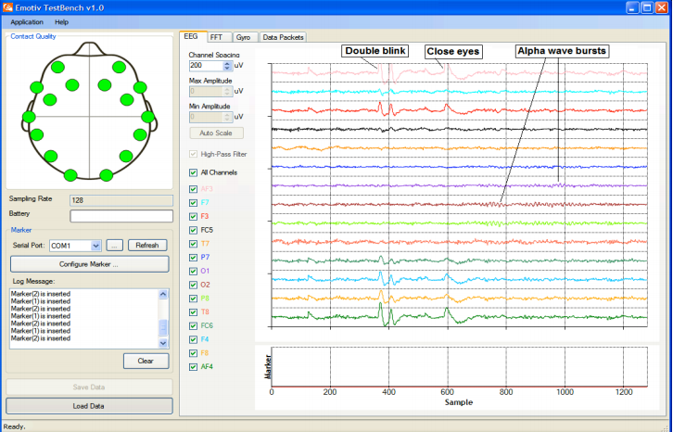This screenshot has height=432, width=673.
Task: Click the Load Data button
Action: point(89,406)
